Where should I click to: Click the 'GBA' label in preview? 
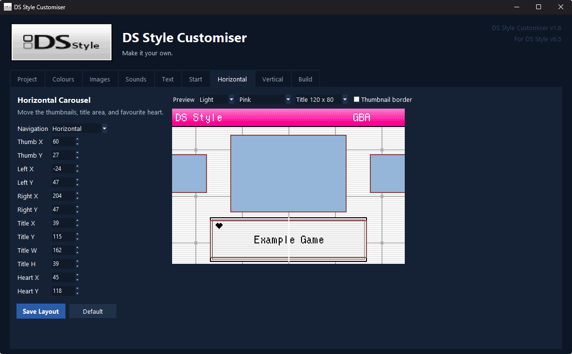(362, 117)
